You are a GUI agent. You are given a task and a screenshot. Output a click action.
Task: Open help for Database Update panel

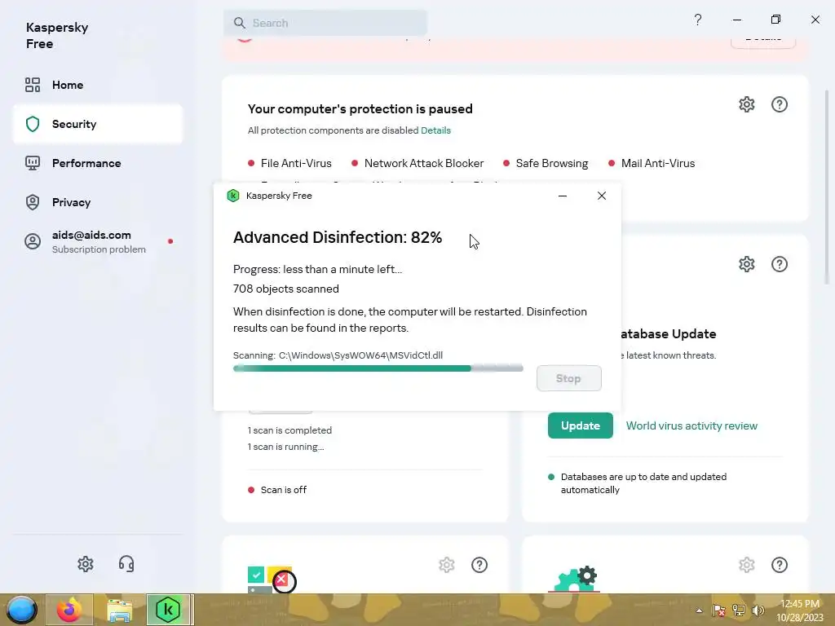click(x=779, y=264)
